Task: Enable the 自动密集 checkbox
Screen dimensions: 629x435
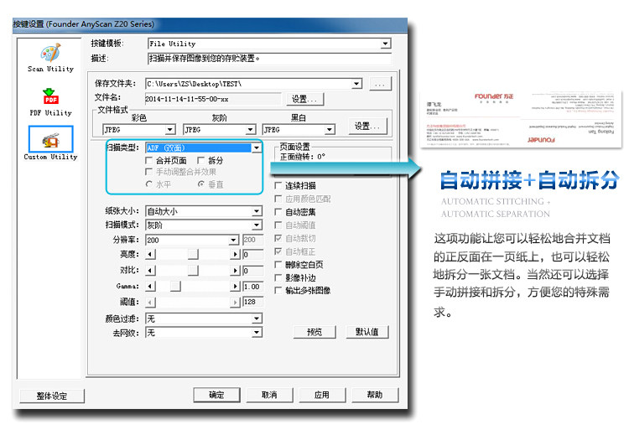Action: coord(278,212)
